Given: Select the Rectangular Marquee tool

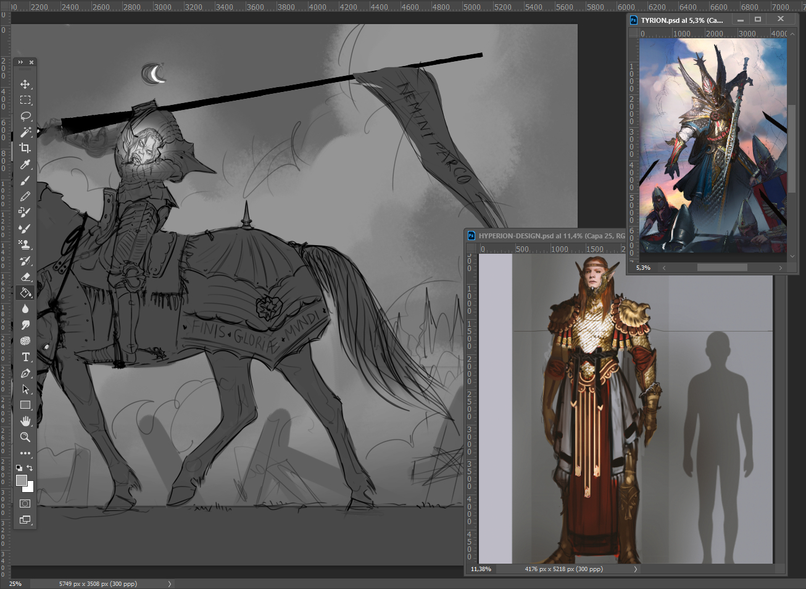Looking at the screenshot, I should (x=25, y=100).
